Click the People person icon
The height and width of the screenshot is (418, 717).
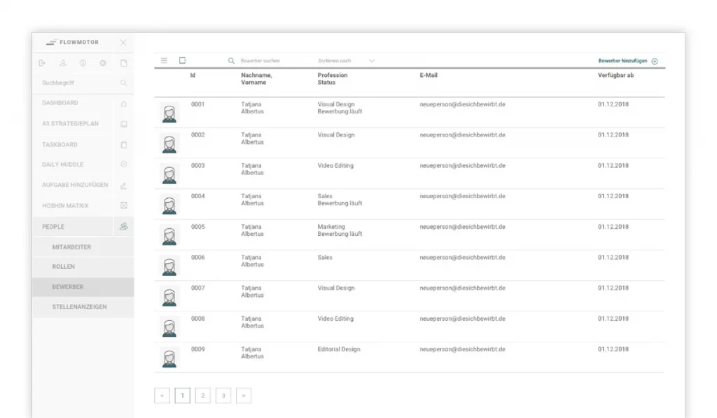123,226
